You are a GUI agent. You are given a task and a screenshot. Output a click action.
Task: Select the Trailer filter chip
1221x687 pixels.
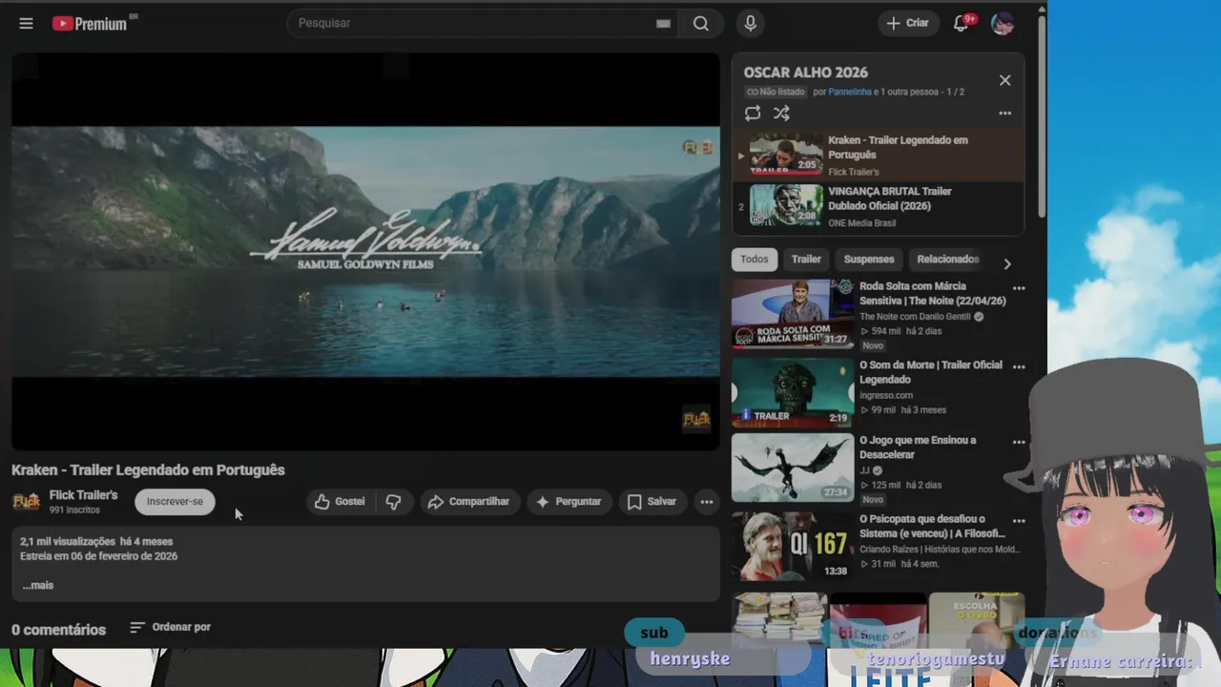(x=806, y=260)
